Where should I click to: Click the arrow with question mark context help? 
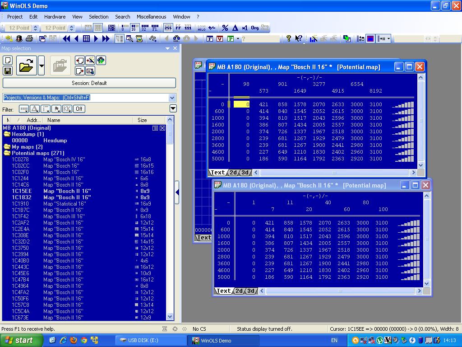pos(299,39)
